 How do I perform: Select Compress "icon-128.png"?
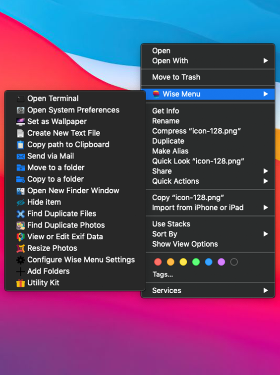(208, 131)
